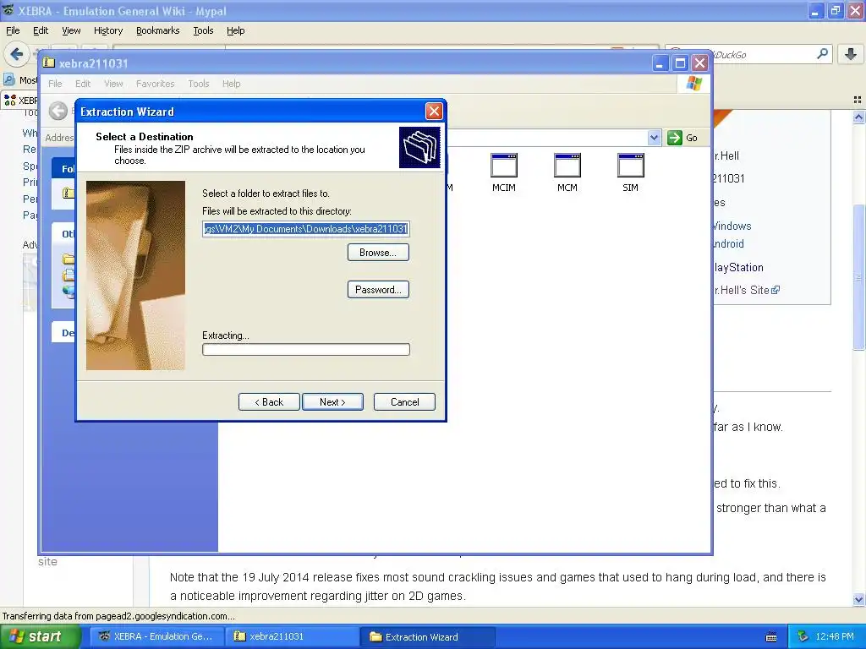Screen dimensions: 866x649
Task: Click the Mypal raccoon title bar icon
Action: tap(8, 10)
